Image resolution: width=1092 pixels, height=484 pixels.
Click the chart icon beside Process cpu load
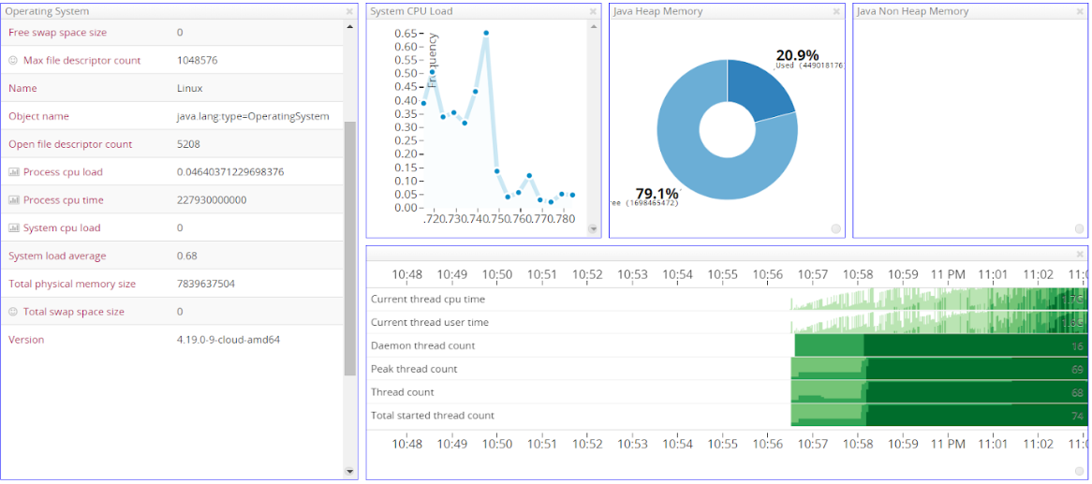(x=13, y=172)
